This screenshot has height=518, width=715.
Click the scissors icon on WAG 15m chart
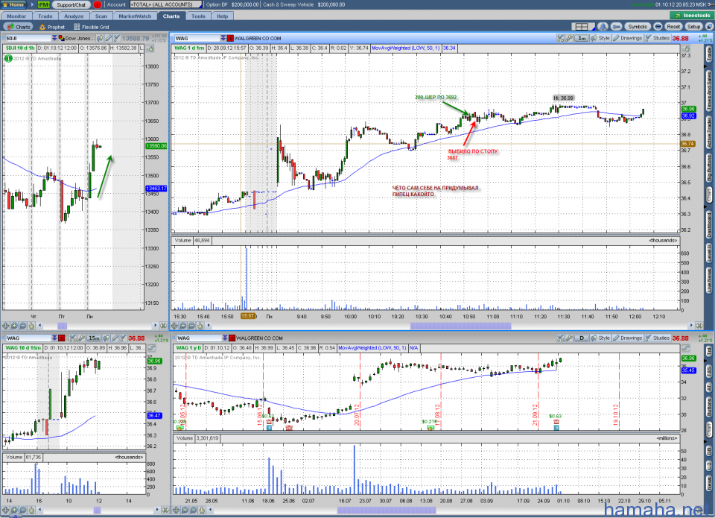click(73, 338)
